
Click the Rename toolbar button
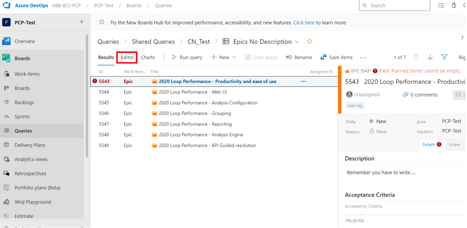click(299, 57)
